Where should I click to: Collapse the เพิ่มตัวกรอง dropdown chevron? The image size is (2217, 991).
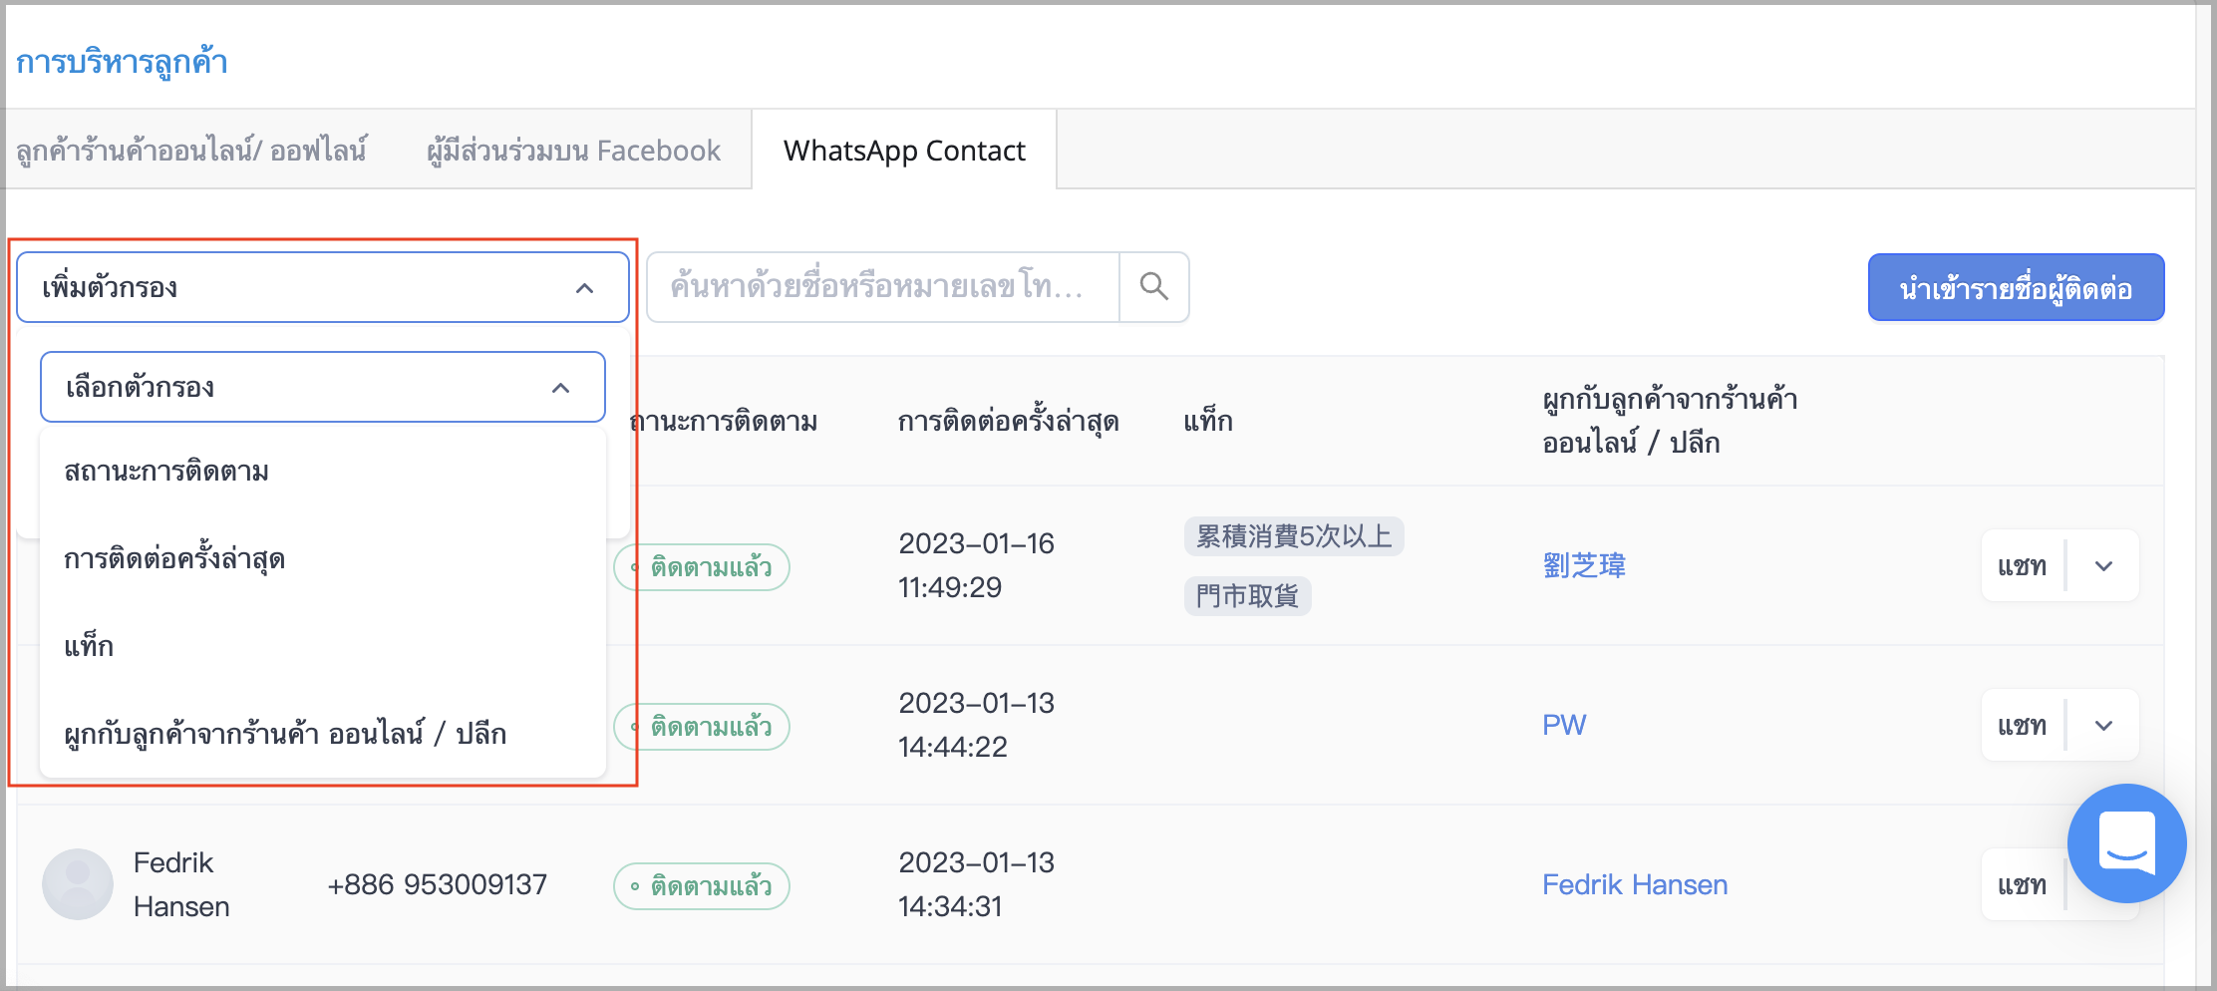(x=585, y=288)
